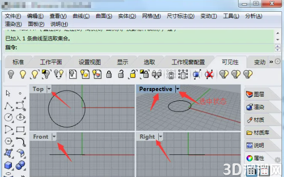The height and width of the screenshot is (177, 284).
Task: Click the second control-points grid icon
Action: coord(183,74)
